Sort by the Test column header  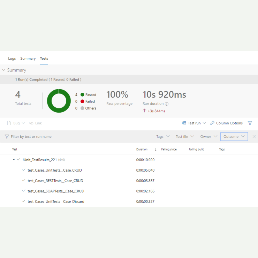15,150
